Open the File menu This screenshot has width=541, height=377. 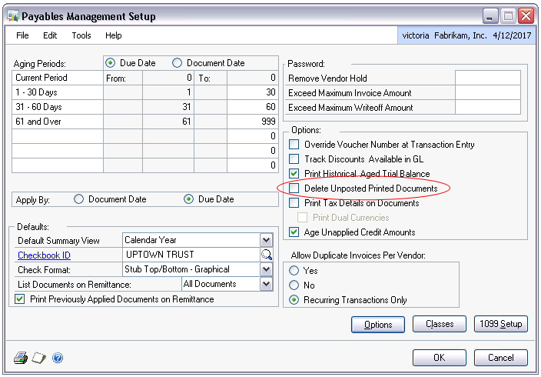click(22, 35)
